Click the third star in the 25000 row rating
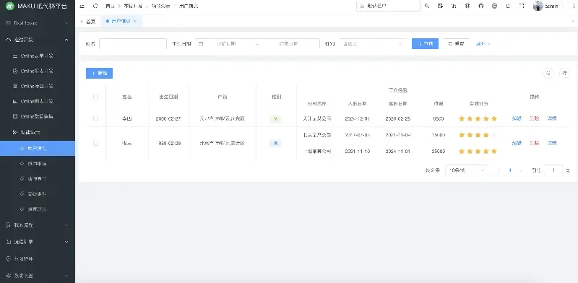 coord(478,151)
